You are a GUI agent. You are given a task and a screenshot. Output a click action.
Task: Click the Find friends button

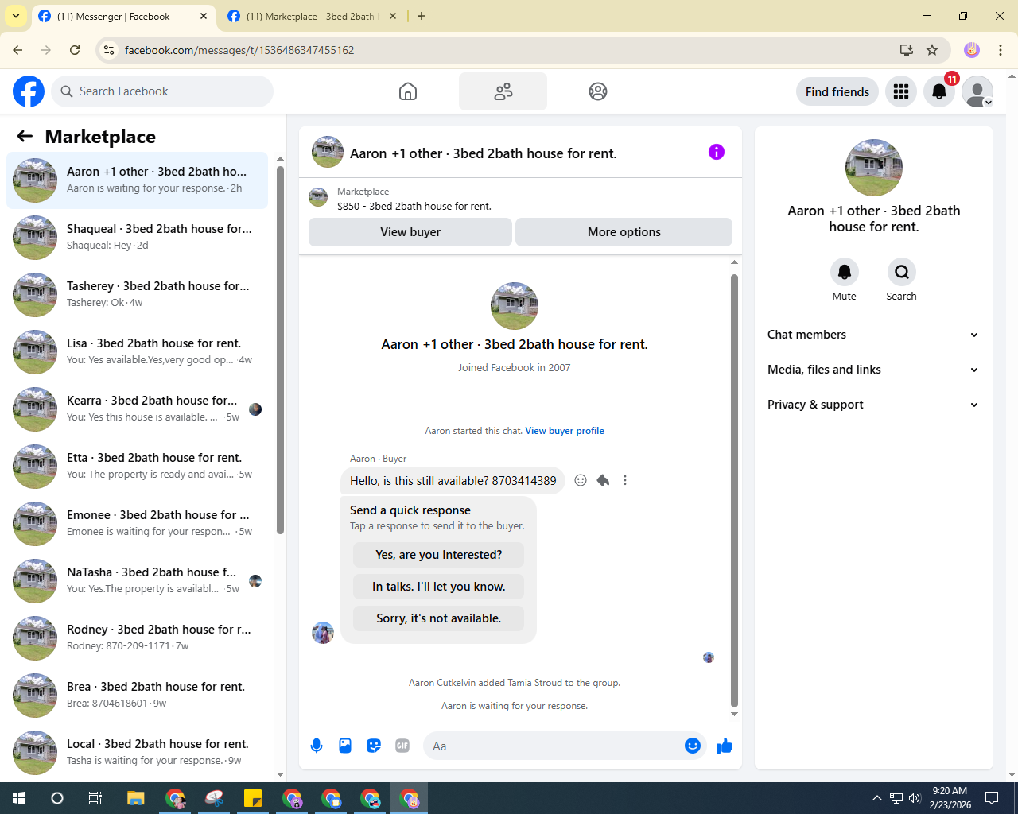pos(837,91)
